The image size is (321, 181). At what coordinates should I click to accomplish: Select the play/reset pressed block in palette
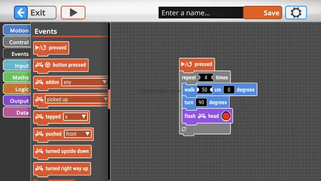(x=51, y=48)
